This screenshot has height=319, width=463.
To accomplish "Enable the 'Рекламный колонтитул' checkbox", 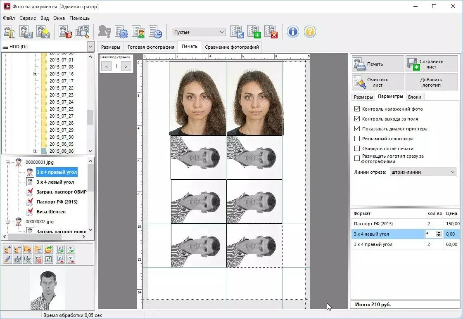I will pyautogui.click(x=357, y=139).
